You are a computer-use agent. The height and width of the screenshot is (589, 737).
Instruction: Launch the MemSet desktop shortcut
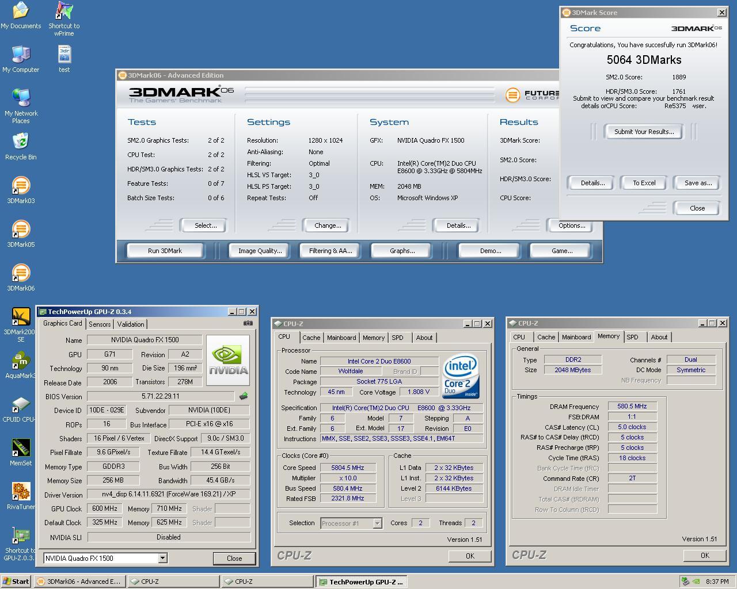coord(21,453)
